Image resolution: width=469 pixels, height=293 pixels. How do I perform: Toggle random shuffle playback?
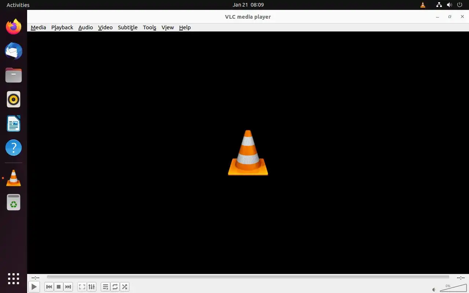click(125, 287)
